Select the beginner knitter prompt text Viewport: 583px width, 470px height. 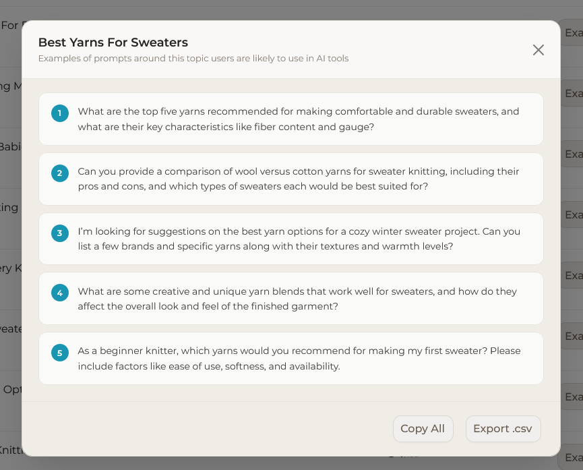[299, 359]
